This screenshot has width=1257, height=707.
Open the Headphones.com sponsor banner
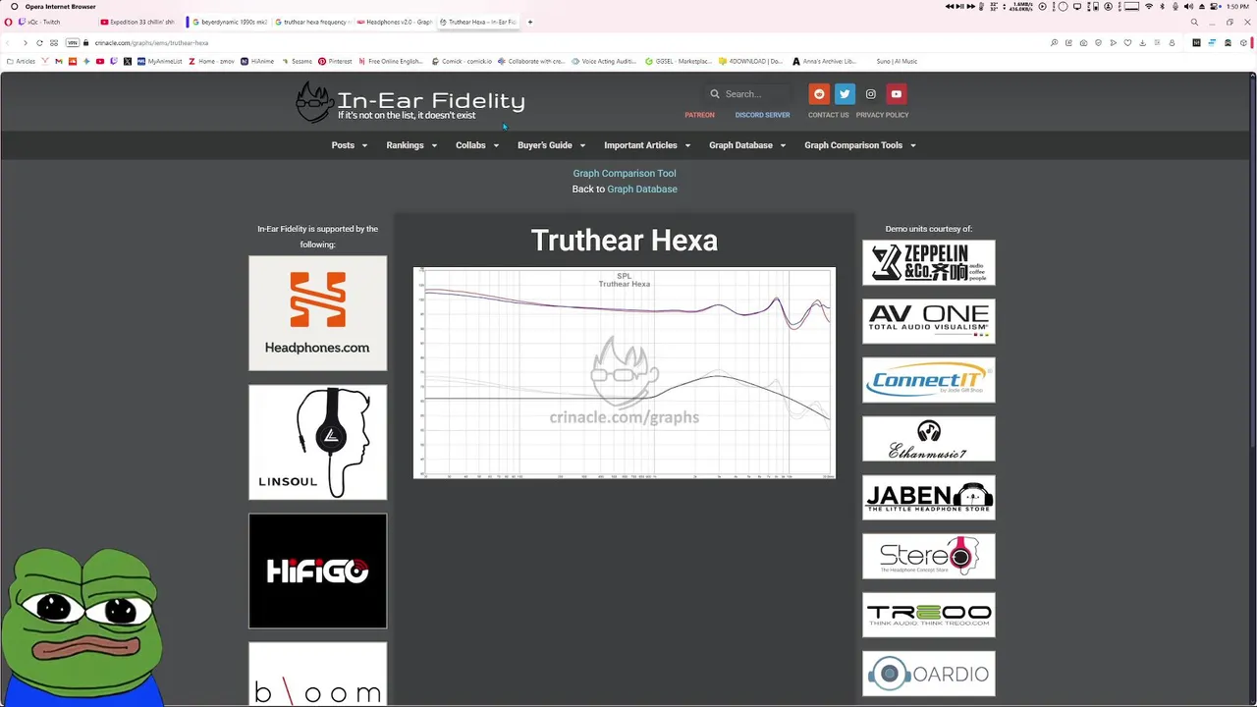click(x=317, y=313)
